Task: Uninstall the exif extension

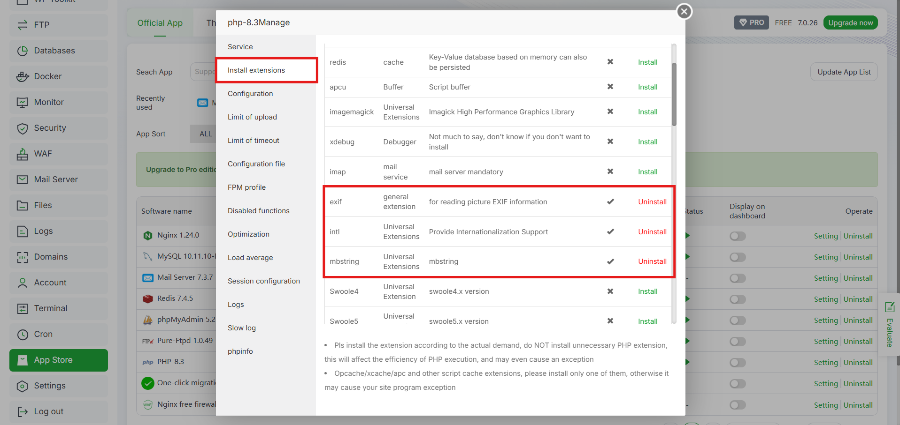Action: point(652,202)
